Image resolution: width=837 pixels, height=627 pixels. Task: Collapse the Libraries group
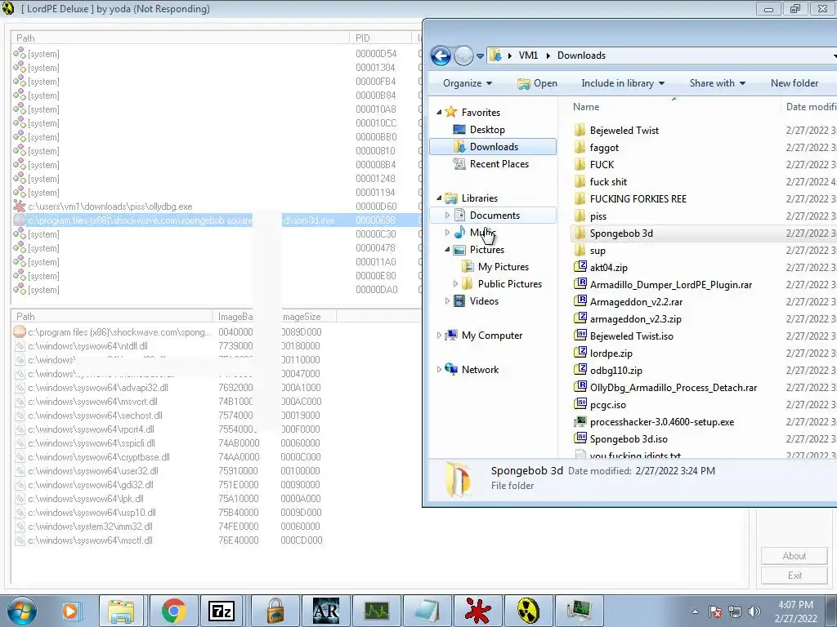click(x=439, y=198)
